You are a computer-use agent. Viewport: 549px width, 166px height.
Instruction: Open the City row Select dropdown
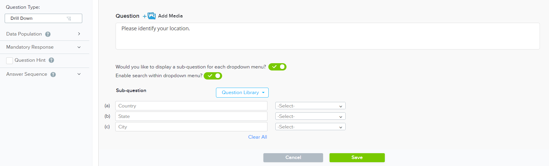310,127
